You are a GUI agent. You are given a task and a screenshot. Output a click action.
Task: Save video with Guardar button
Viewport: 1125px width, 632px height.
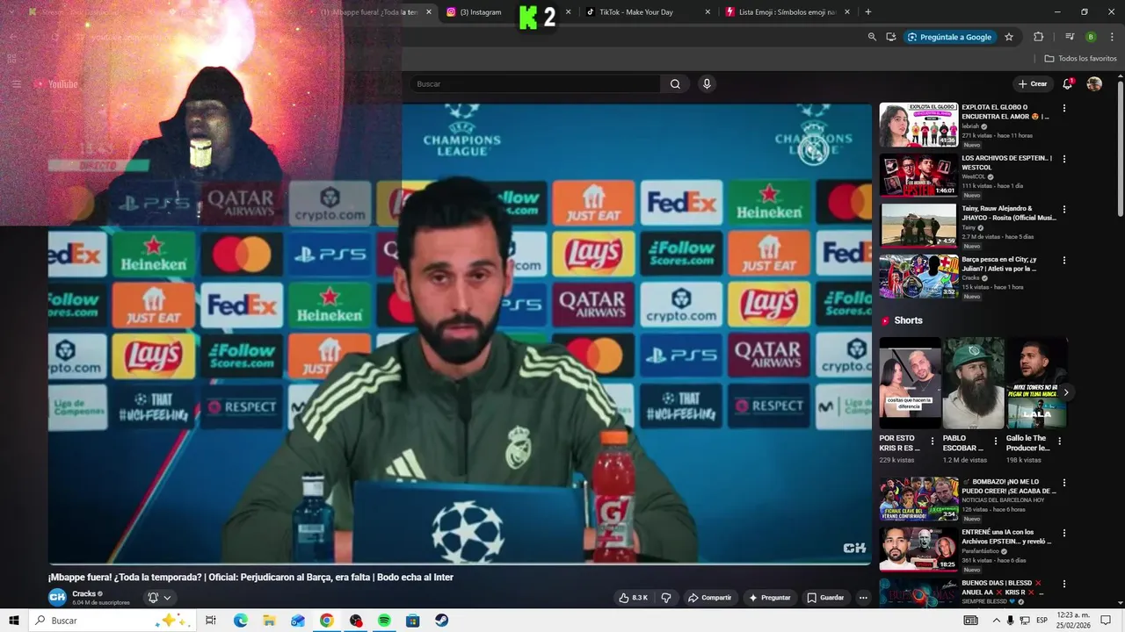825,598
